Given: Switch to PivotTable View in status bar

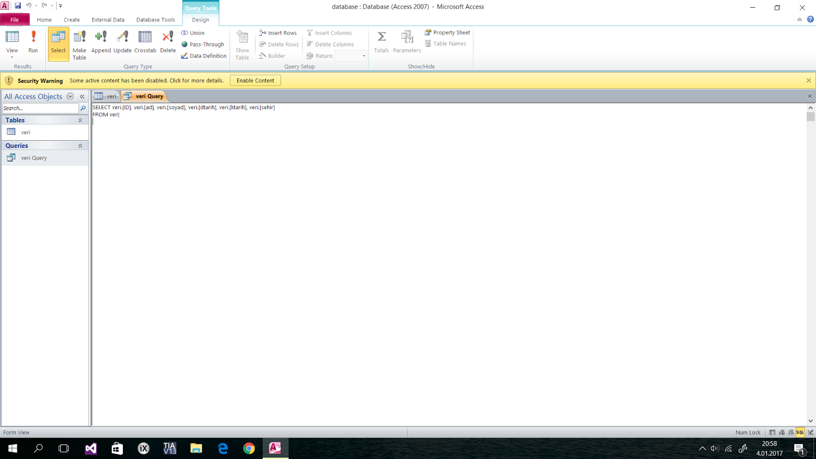Looking at the screenshot, I should pyautogui.click(x=781, y=432).
